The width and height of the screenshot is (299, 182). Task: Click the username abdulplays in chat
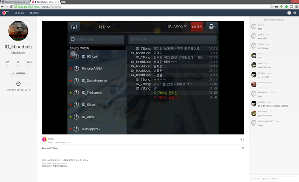pos(263,92)
